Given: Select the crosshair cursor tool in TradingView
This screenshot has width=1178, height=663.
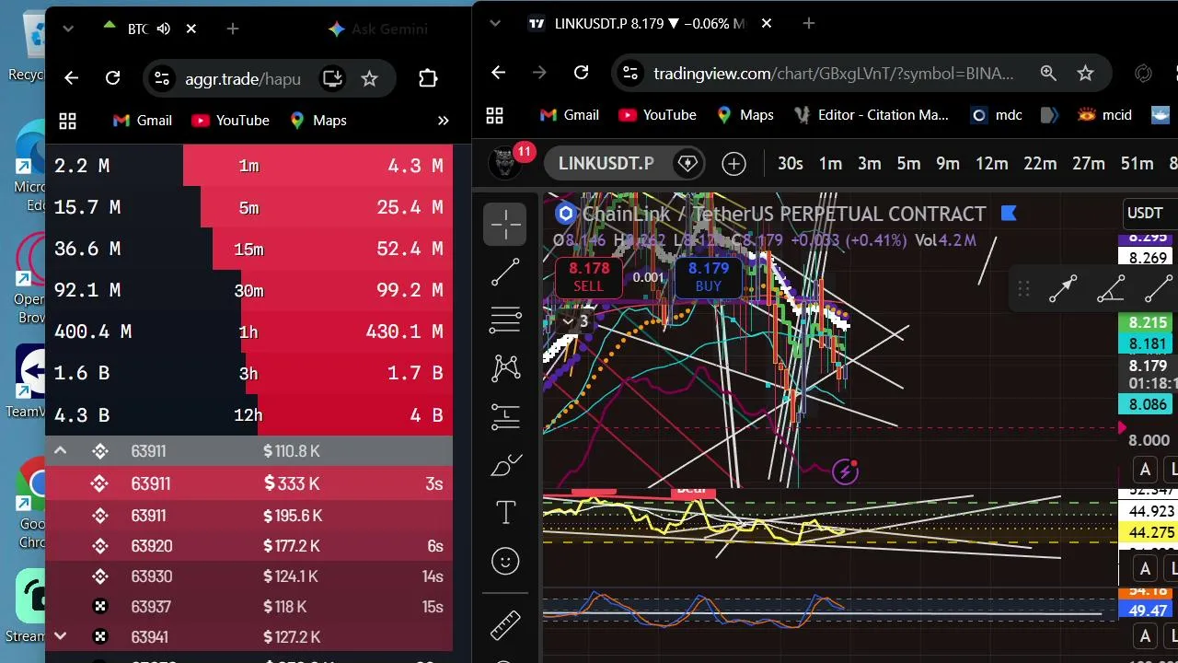Looking at the screenshot, I should (505, 224).
